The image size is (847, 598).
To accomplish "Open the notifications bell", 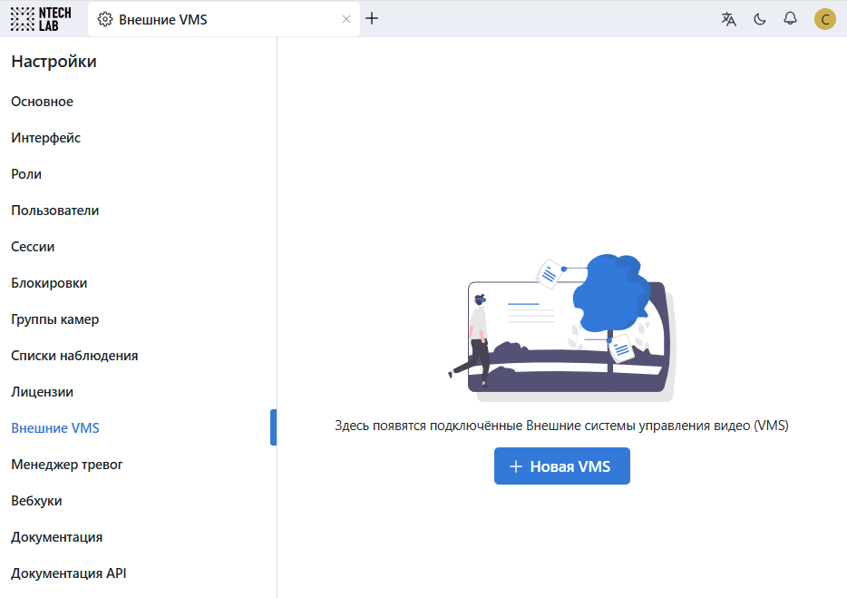I will tap(790, 19).
